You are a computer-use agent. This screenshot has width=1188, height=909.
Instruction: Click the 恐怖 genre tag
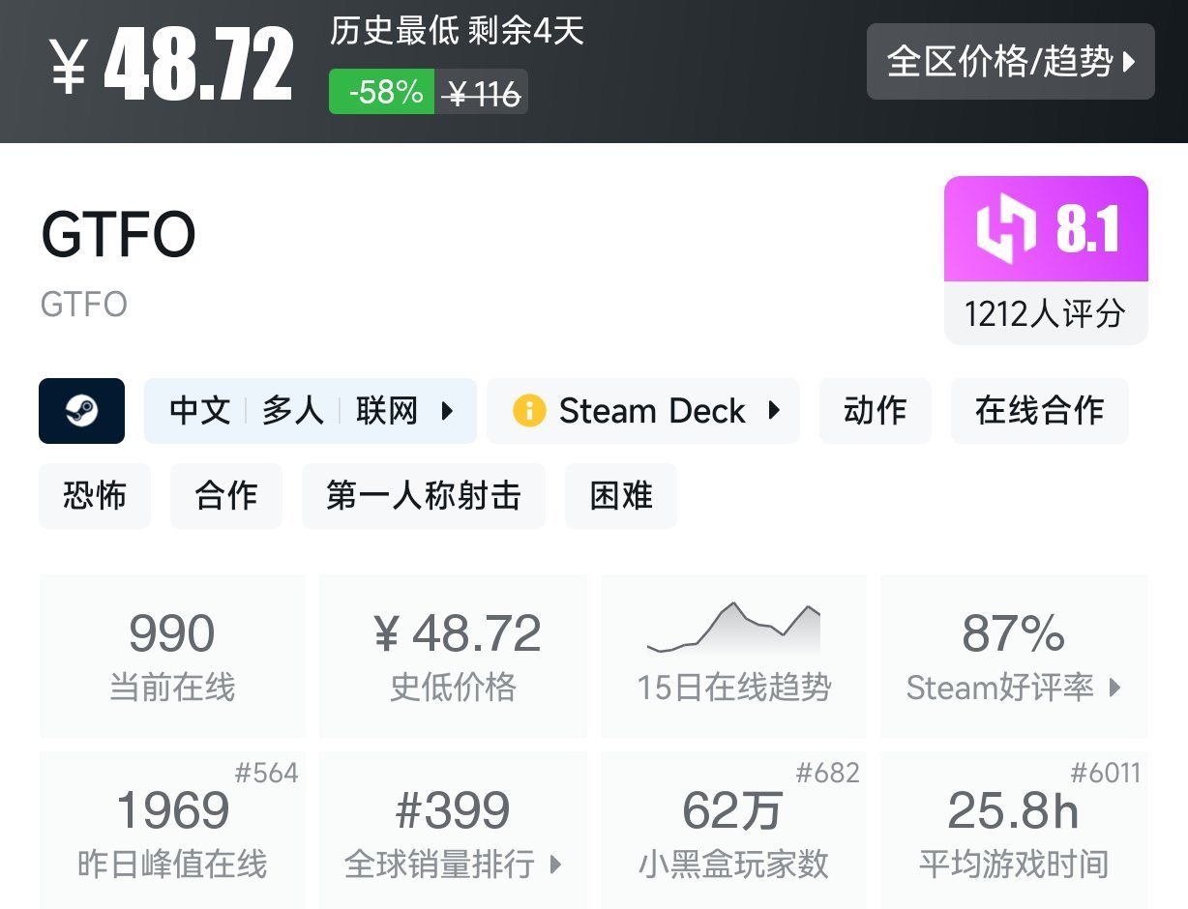point(94,495)
